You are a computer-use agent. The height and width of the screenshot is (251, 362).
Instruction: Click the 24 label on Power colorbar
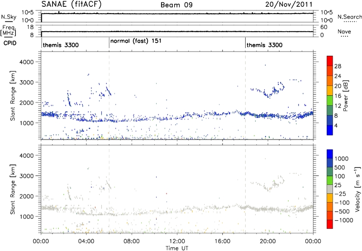coord(338,76)
